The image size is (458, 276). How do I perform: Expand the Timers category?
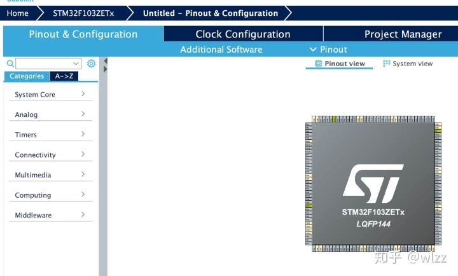pyautogui.click(x=50, y=135)
